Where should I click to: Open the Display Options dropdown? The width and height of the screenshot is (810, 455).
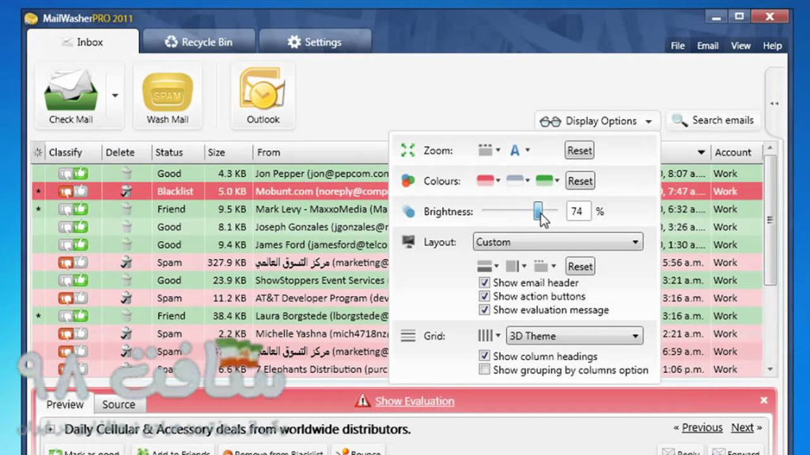[597, 121]
